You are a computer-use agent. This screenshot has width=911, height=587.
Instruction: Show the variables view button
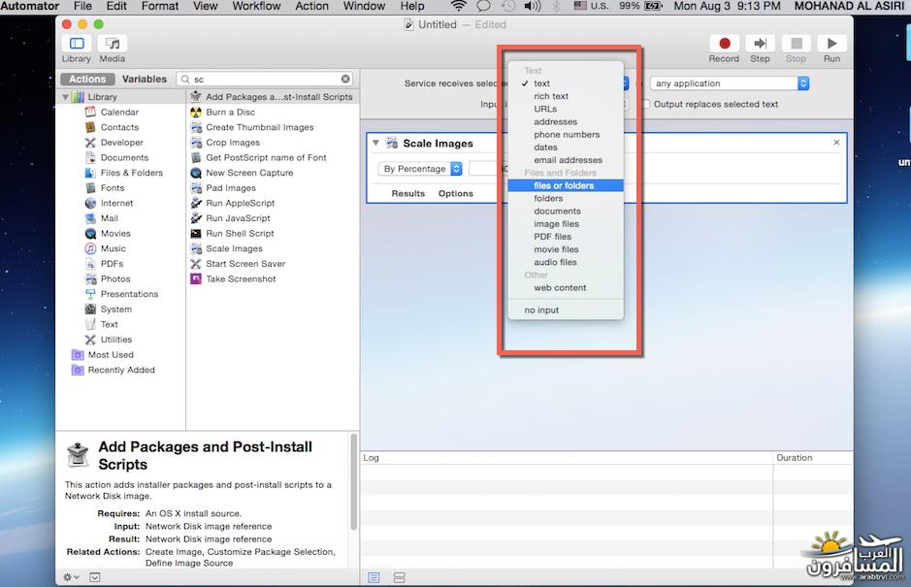click(399, 577)
